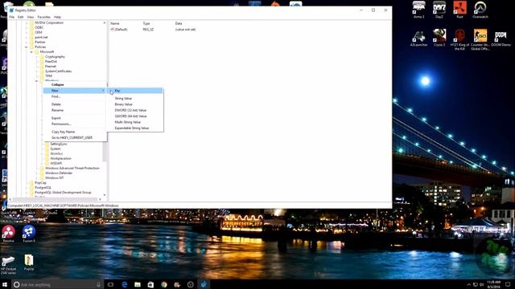This screenshot has height=289, width=515.
Task: Launch the DayZ desktop shortcut
Action: coord(439,10)
